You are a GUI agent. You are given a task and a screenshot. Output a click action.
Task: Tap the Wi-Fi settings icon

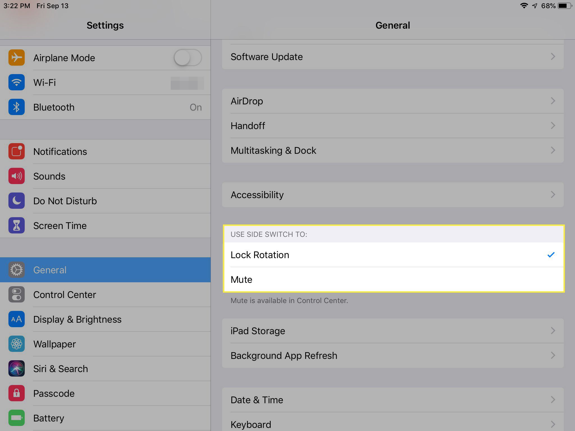pyautogui.click(x=17, y=82)
